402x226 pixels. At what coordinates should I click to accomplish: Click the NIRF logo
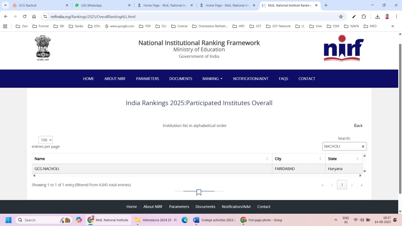(x=343, y=48)
